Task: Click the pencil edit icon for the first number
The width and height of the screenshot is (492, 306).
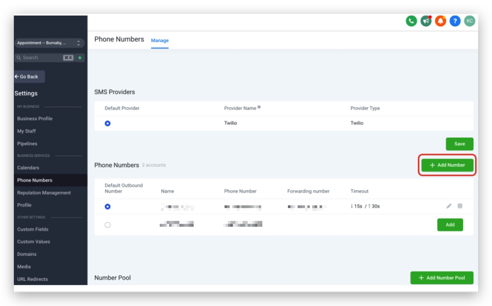Action: click(449, 206)
